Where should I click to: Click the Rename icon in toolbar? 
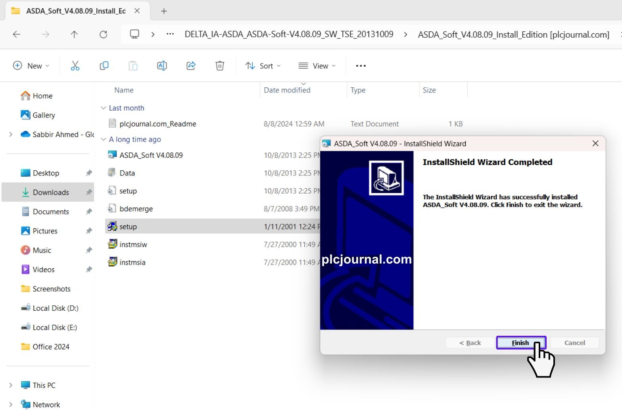pos(162,66)
